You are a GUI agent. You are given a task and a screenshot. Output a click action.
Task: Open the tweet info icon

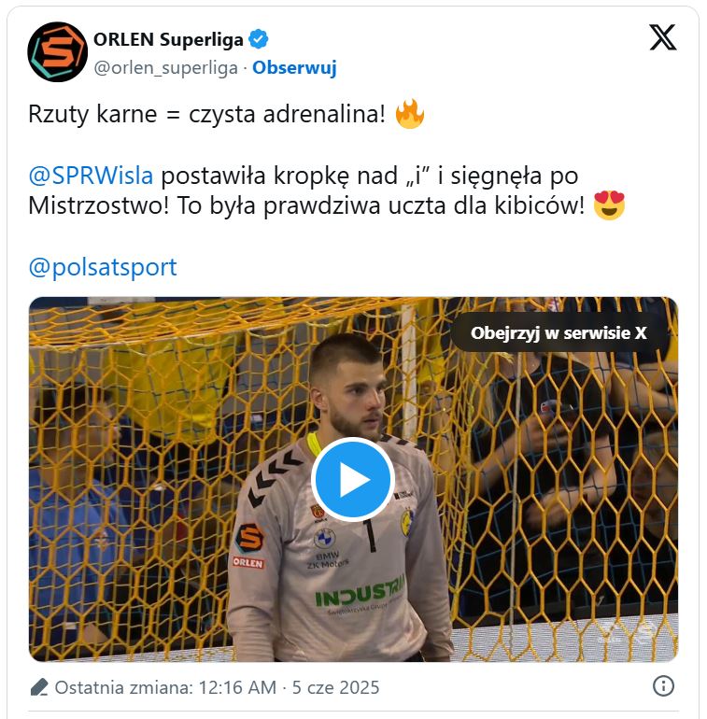coord(663,686)
